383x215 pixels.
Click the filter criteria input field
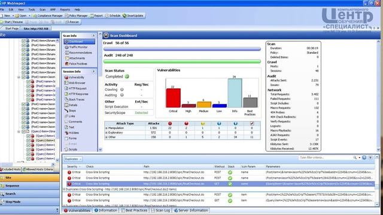[x=325, y=158]
